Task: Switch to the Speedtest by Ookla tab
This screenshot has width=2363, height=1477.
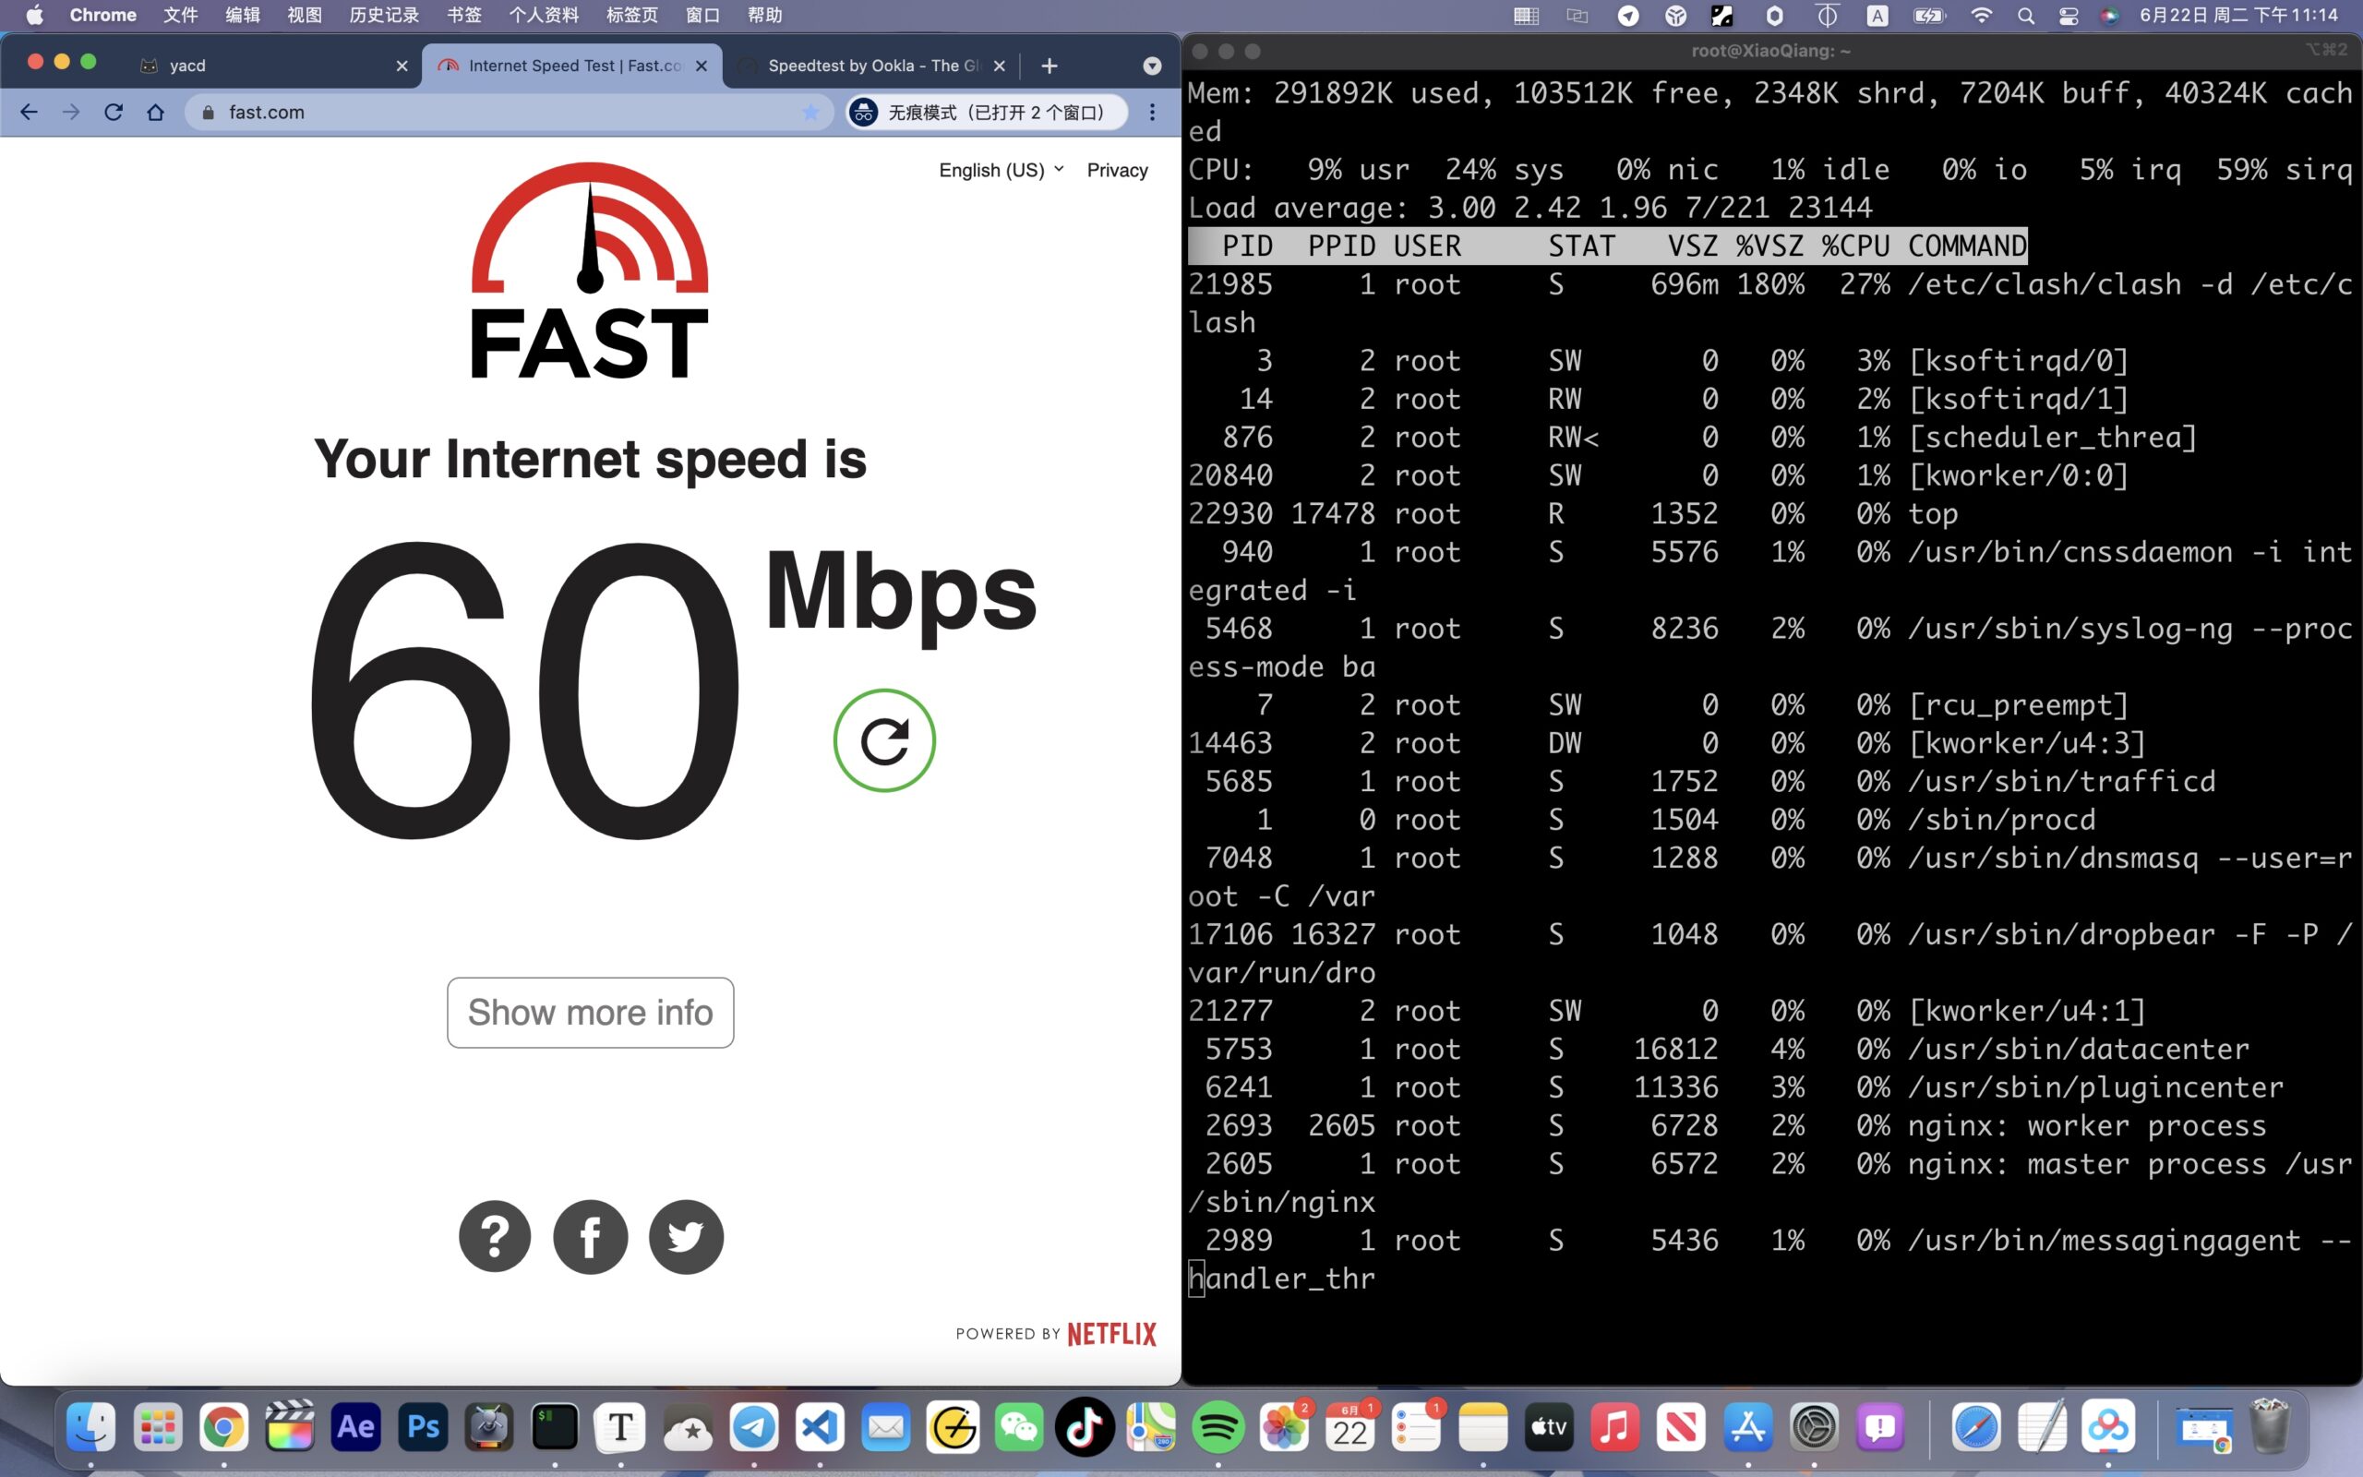Action: coord(869,66)
